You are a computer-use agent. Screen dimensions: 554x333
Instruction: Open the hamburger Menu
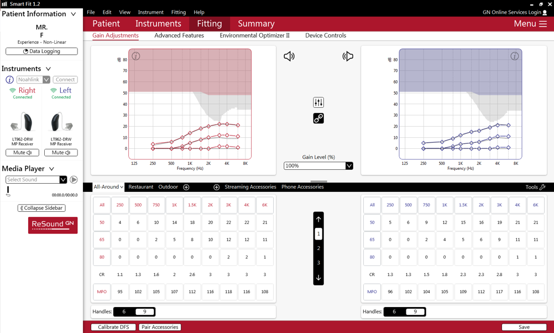coord(530,24)
